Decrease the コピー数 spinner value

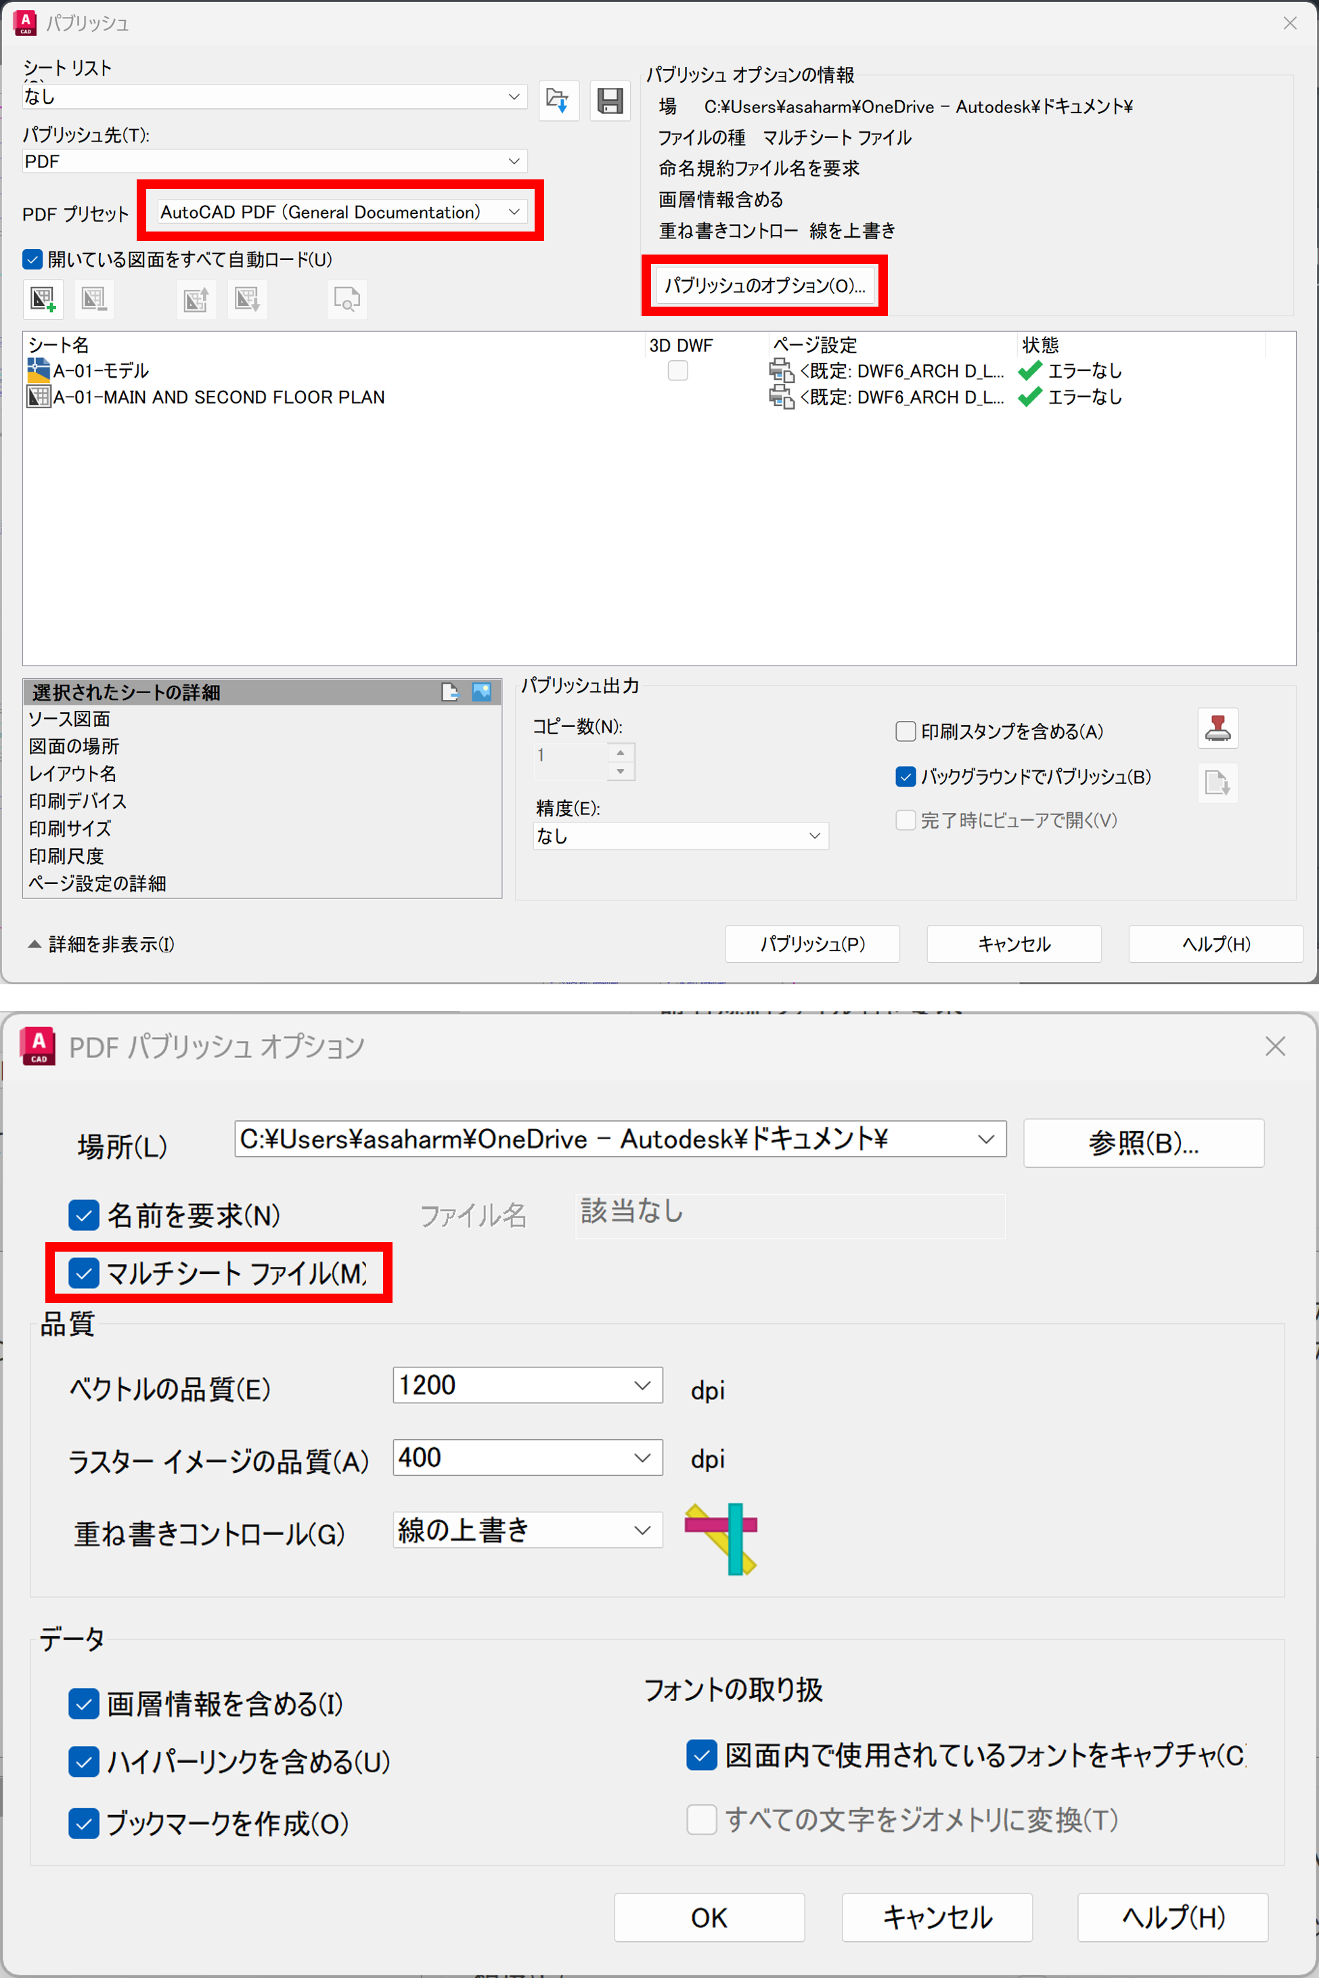tap(621, 772)
